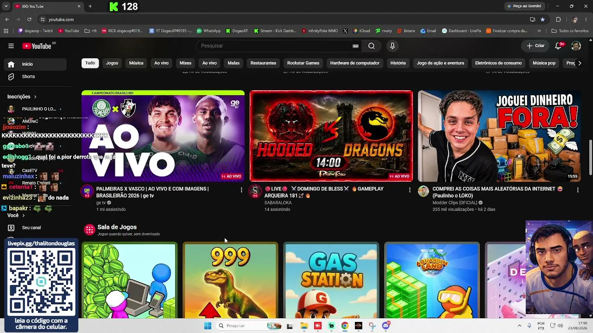Open Início in the sidebar
Screen dimensions: 593x333
pos(36,64)
